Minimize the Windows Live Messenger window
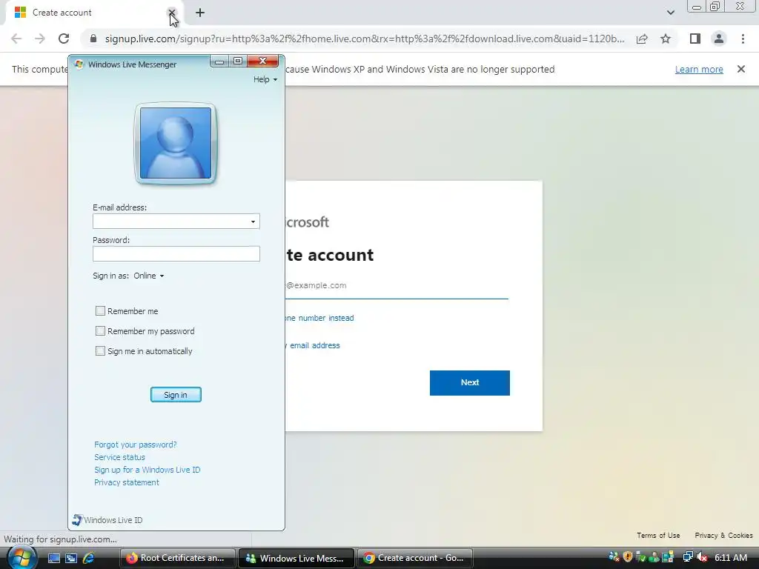The height and width of the screenshot is (569, 759). click(x=219, y=61)
